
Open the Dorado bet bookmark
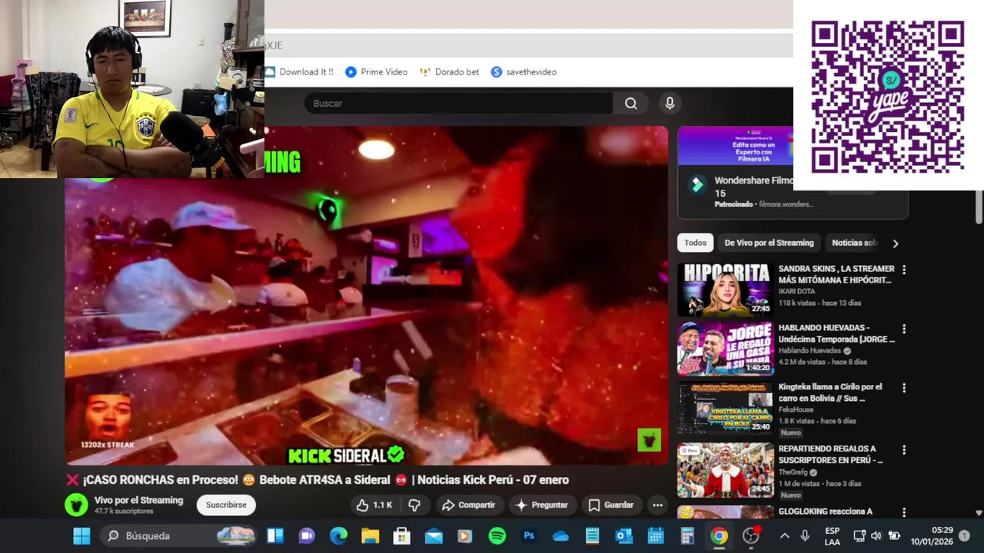tap(449, 72)
